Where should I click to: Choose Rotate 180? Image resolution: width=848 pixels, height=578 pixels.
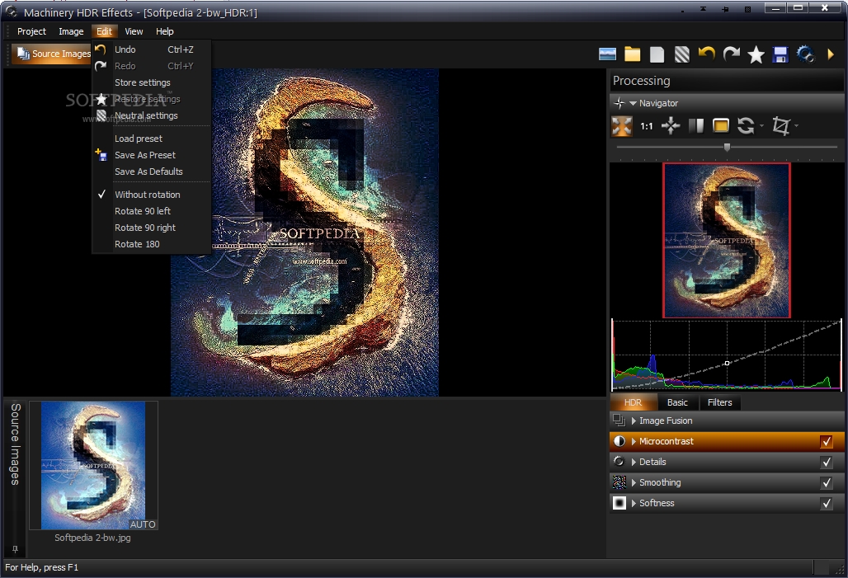point(152,244)
